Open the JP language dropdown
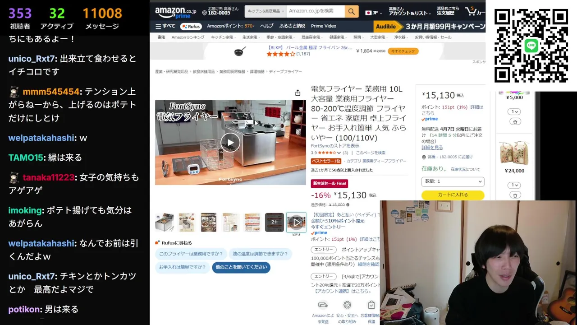This screenshot has width=577, height=325. [x=373, y=13]
